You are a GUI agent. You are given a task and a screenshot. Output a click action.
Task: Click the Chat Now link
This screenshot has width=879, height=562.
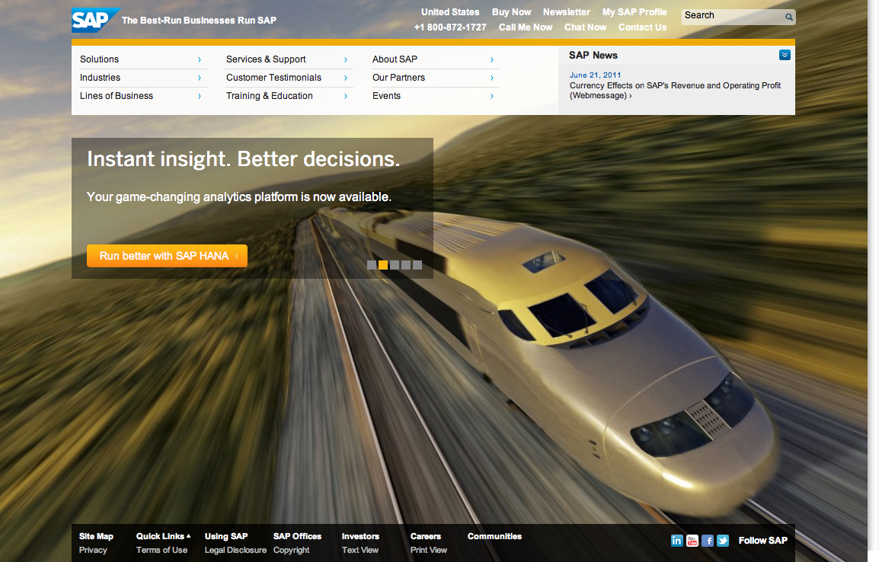tap(585, 27)
